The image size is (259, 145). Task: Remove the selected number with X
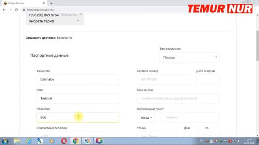point(81,14)
